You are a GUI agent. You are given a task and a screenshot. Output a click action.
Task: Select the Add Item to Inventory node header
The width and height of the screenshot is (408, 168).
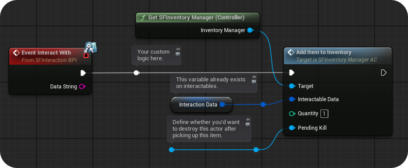(x=338, y=56)
